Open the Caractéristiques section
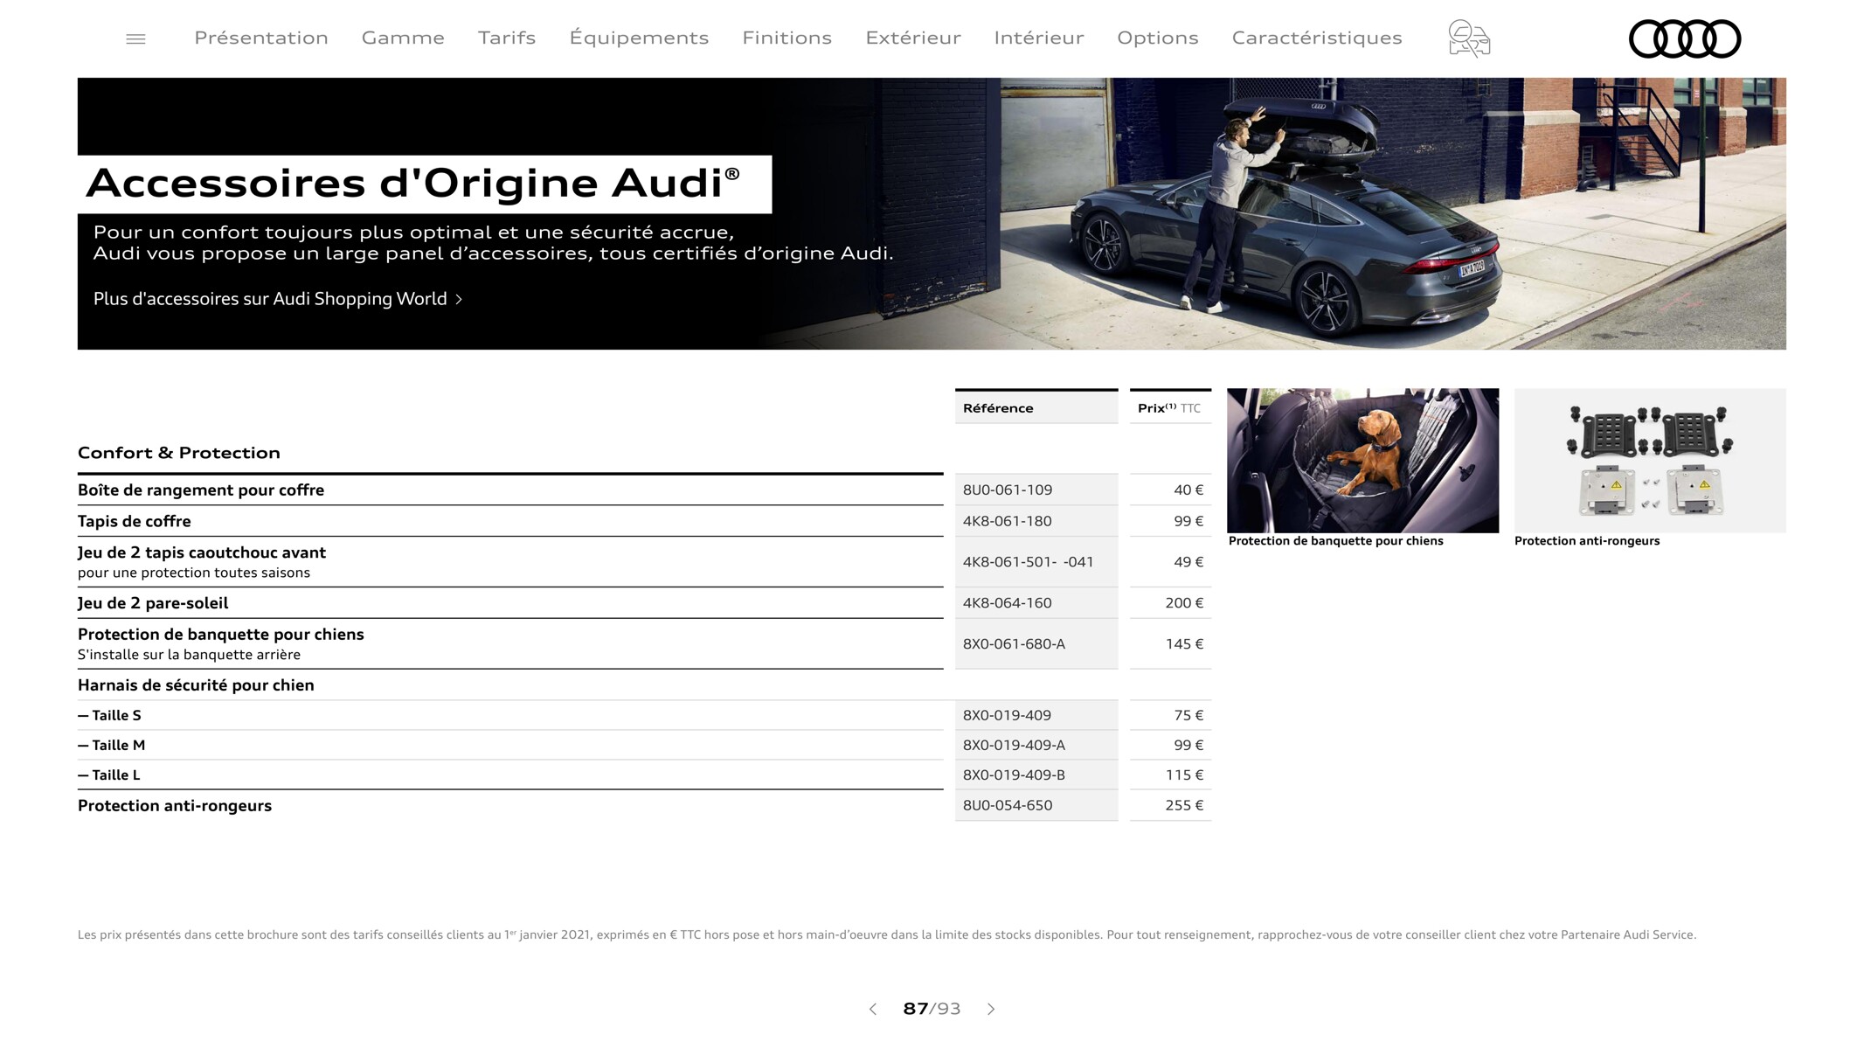 (1317, 38)
